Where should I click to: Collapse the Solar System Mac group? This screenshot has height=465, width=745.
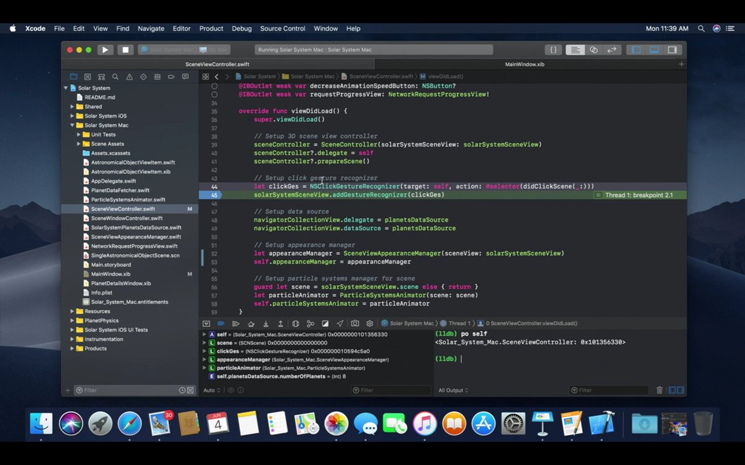pos(72,125)
